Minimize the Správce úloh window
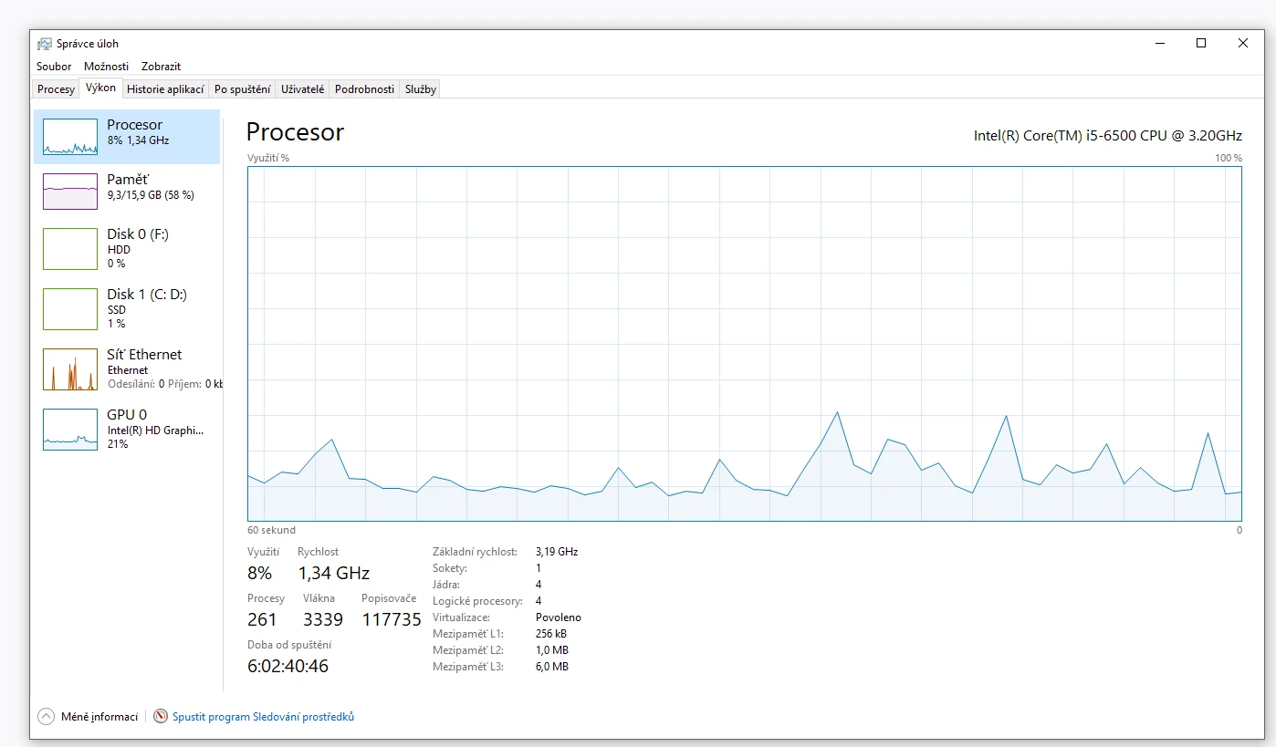The height and width of the screenshot is (747, 1276). 1159,43
